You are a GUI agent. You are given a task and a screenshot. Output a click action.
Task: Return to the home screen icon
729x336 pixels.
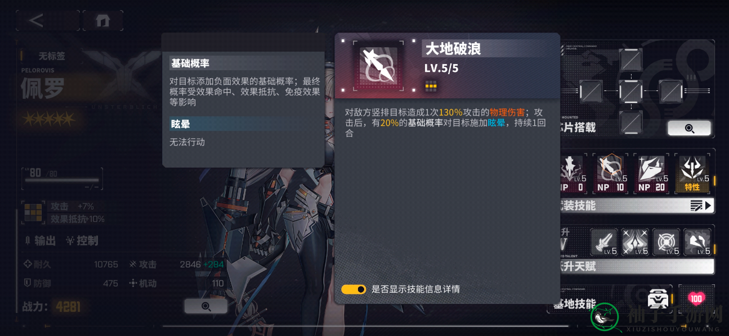click(102, 20)
